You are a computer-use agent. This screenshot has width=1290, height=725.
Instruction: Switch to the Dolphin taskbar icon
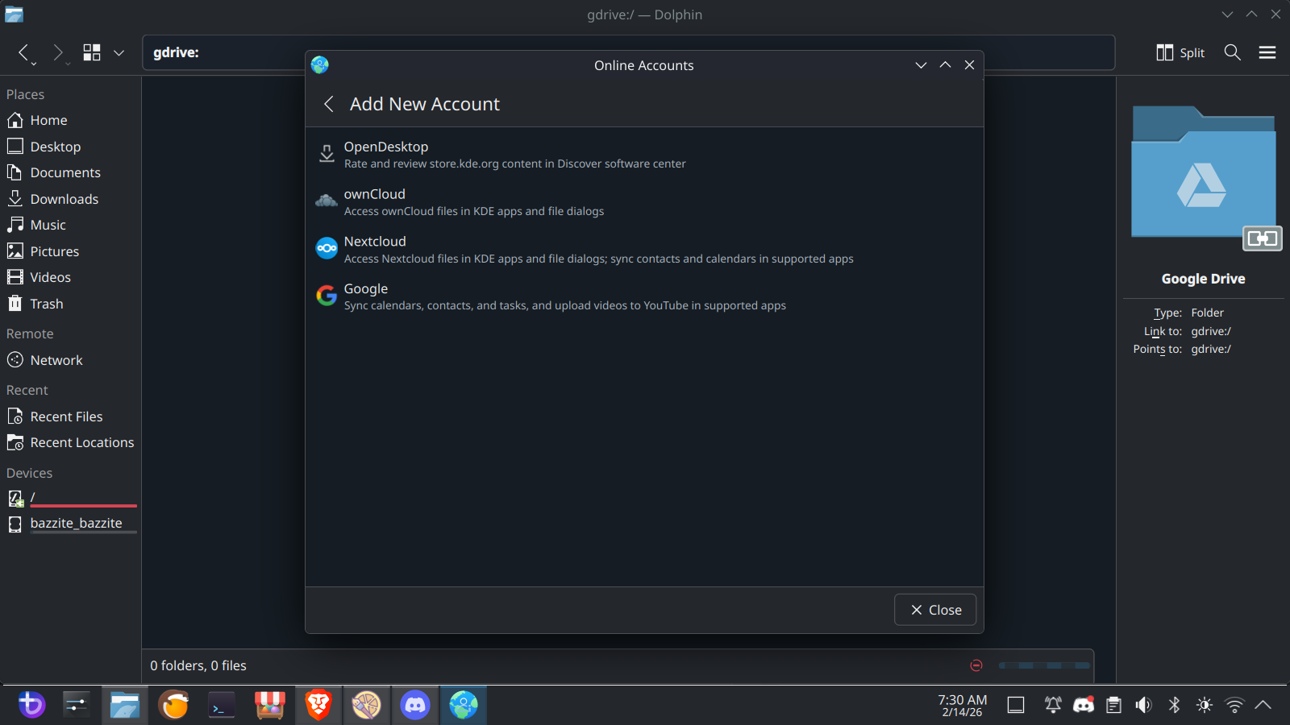pos(125,705)
